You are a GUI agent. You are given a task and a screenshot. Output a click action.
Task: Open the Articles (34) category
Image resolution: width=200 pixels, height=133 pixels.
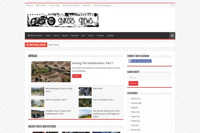(x=136, y=103)
